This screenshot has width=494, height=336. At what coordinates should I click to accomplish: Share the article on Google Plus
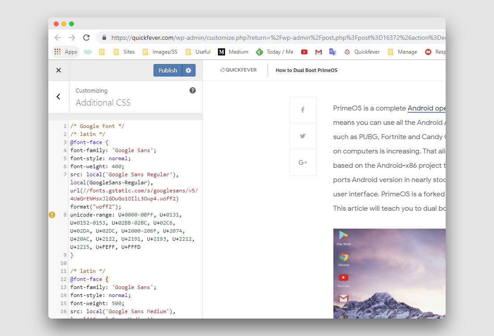point(303,162)
